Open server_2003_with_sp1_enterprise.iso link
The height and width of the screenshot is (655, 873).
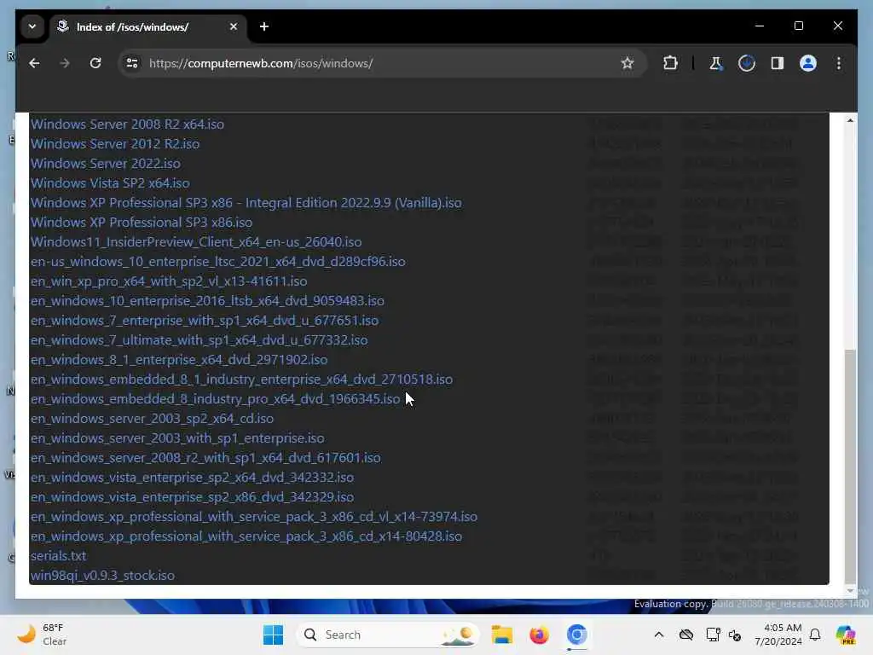177,438
